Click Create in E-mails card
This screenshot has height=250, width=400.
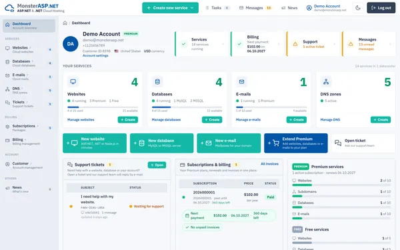coord(297,119)
